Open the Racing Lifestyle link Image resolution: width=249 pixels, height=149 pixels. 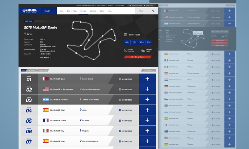tap(101, 5)
